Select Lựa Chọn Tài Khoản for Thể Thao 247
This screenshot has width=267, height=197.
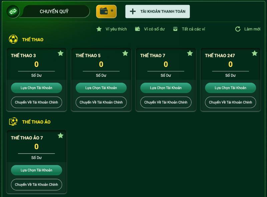tap(230, 88)
